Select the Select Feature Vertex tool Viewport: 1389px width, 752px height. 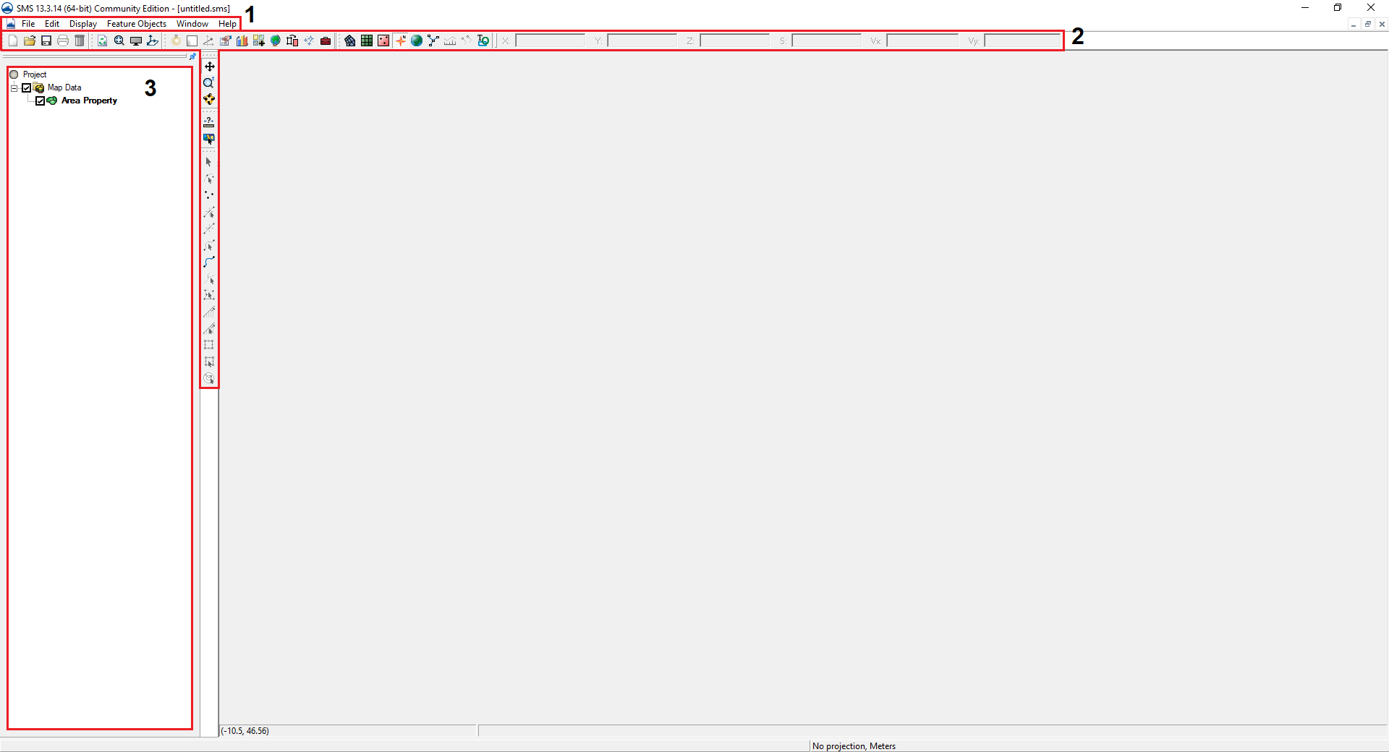click(209, 212)
